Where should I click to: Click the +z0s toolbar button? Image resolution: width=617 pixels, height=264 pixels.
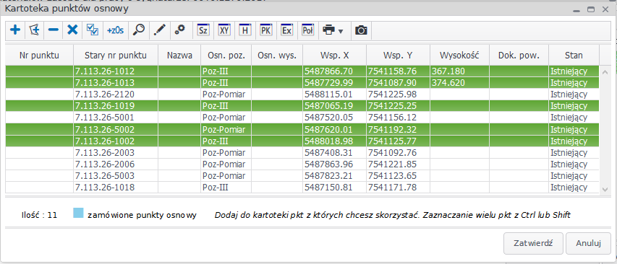point(115,30)
